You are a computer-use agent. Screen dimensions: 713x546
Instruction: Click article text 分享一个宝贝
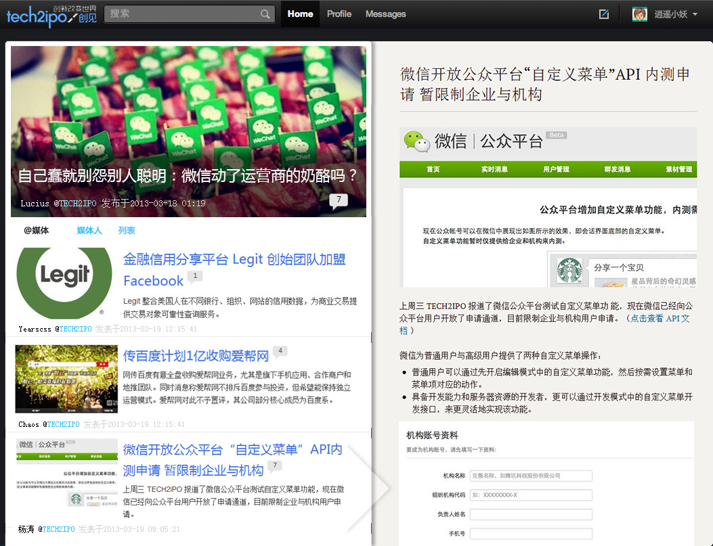pos(618,267)
